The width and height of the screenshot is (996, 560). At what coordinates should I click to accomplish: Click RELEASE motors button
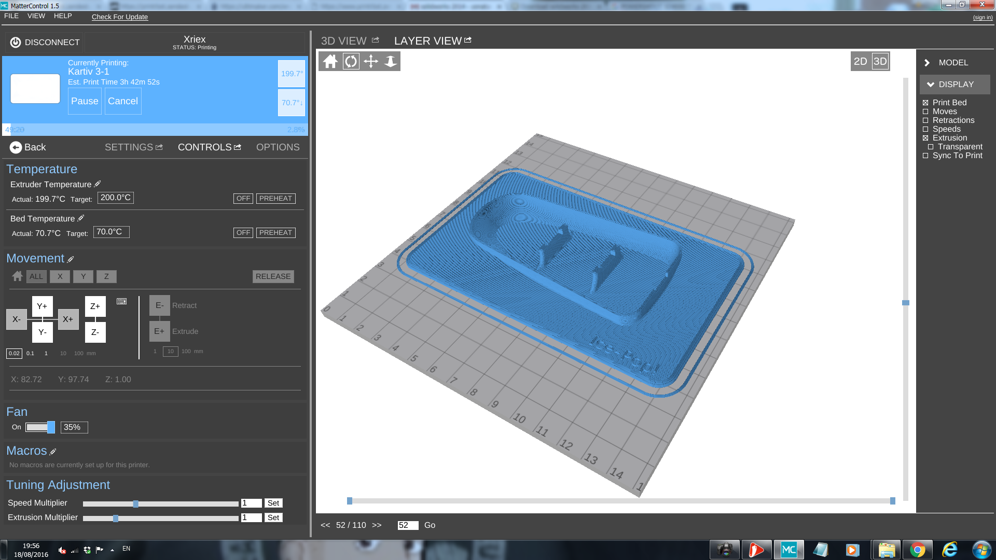coord(273,276)
